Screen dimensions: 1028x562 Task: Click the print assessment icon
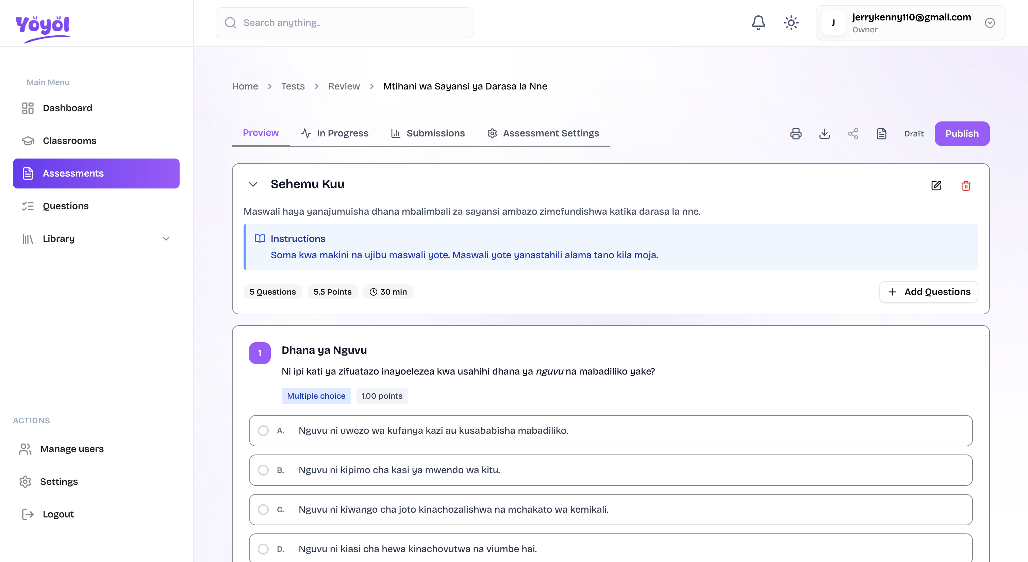796,134
